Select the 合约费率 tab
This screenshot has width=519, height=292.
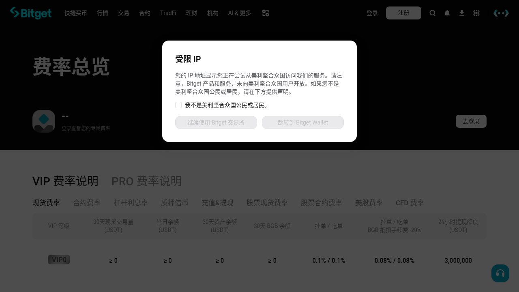point(87,203)
